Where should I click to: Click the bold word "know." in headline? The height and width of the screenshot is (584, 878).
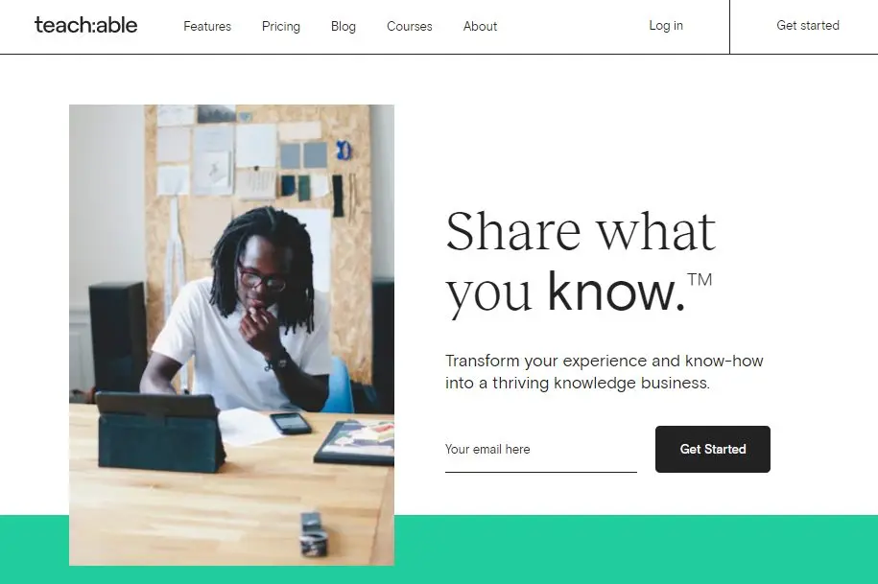click(x=615, y=292)
